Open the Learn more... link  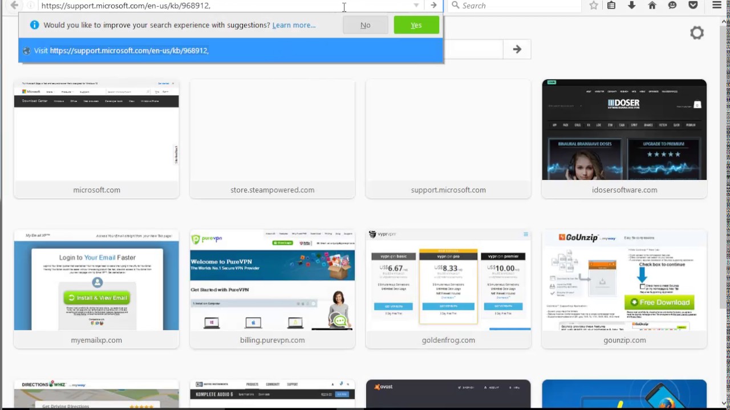[294, 25]
